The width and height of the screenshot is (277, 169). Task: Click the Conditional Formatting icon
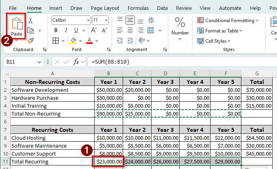click(x=201, y=20)
